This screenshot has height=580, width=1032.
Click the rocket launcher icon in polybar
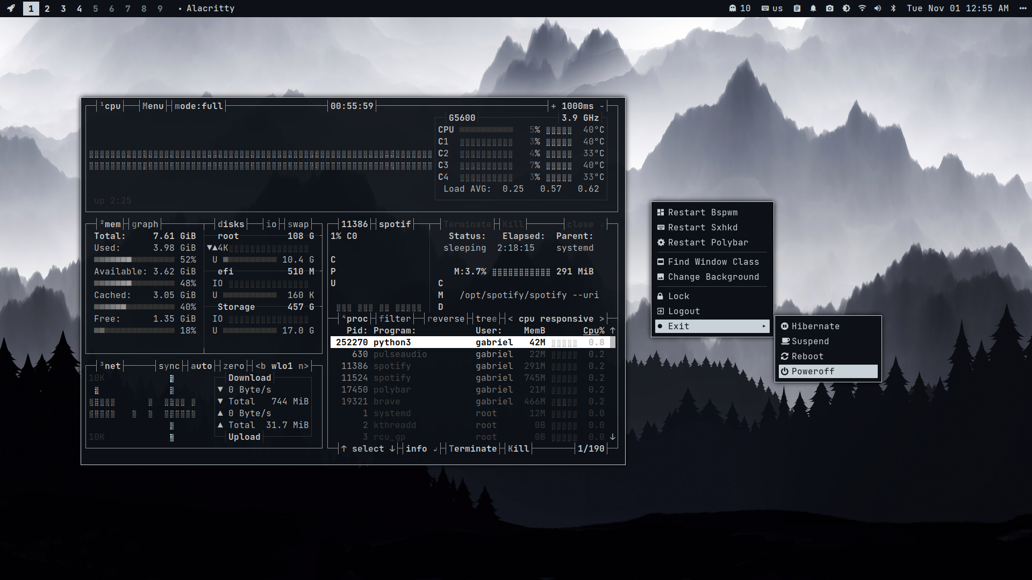[11, 9]
